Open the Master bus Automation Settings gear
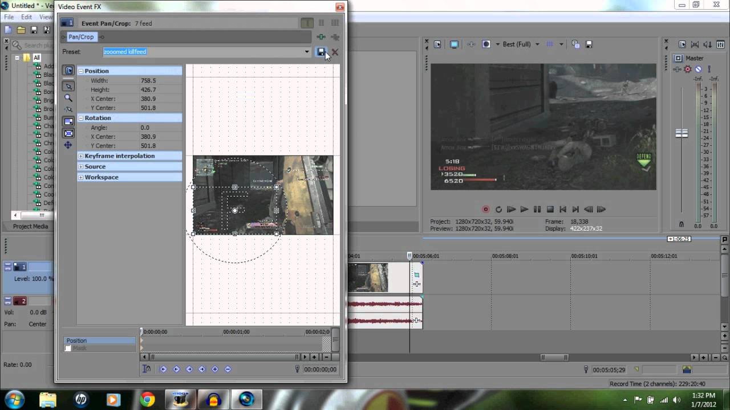This screenshot has height=410, width=730. 688,69
